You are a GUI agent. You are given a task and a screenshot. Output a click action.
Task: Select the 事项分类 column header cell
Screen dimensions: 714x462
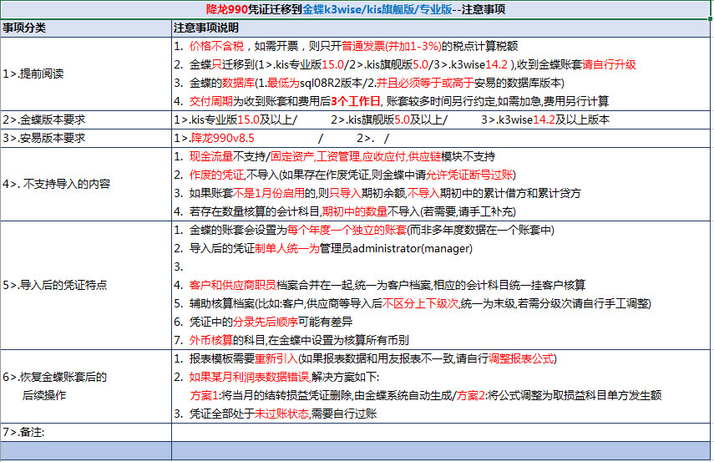coord(86,28)
